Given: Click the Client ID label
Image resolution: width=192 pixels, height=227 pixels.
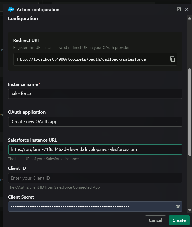Looking at the screenshot, I should (17, 168).
